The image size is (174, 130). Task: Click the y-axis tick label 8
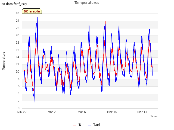point(18,79)
